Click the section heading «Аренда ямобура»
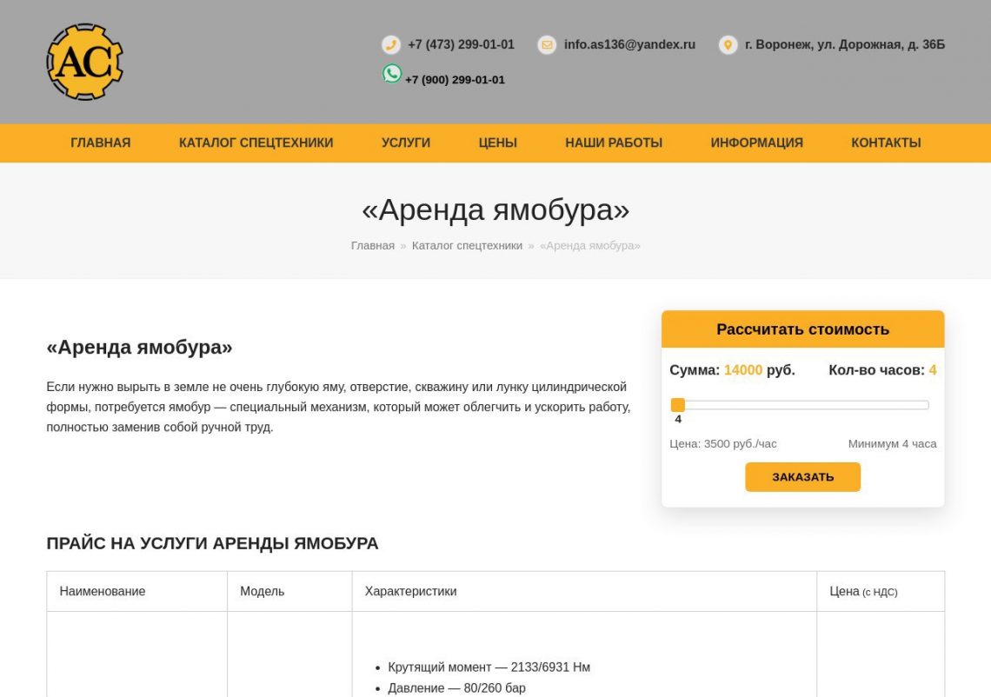The width and height of the screenshot is (991, 697). [x=139, y=347]
